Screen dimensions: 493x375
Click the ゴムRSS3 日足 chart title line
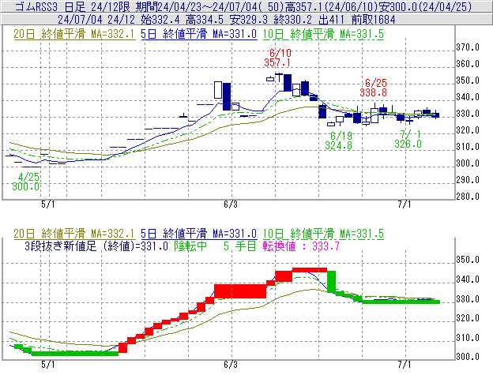point(243,6)
